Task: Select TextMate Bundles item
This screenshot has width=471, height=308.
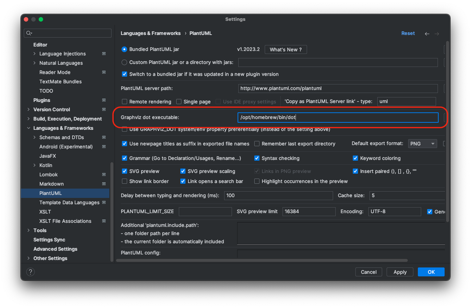Action: [x=60, y=81]
